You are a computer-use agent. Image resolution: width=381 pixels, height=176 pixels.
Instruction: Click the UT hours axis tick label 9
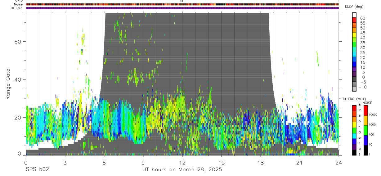[x=143, y=162]
